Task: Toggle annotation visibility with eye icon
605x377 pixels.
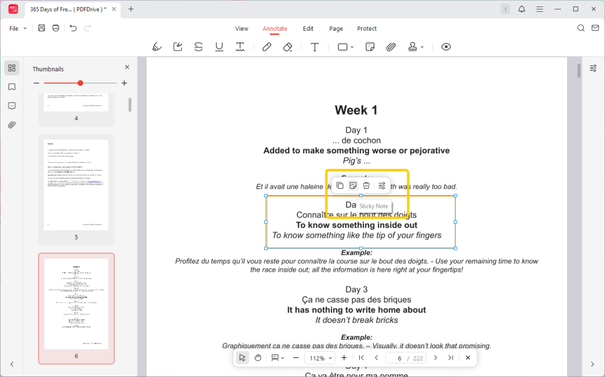Action: tap(446, 47)
